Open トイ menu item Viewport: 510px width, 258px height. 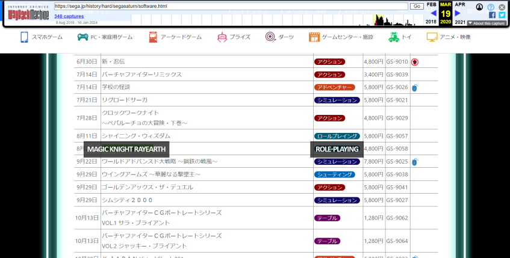pos(400,37)
